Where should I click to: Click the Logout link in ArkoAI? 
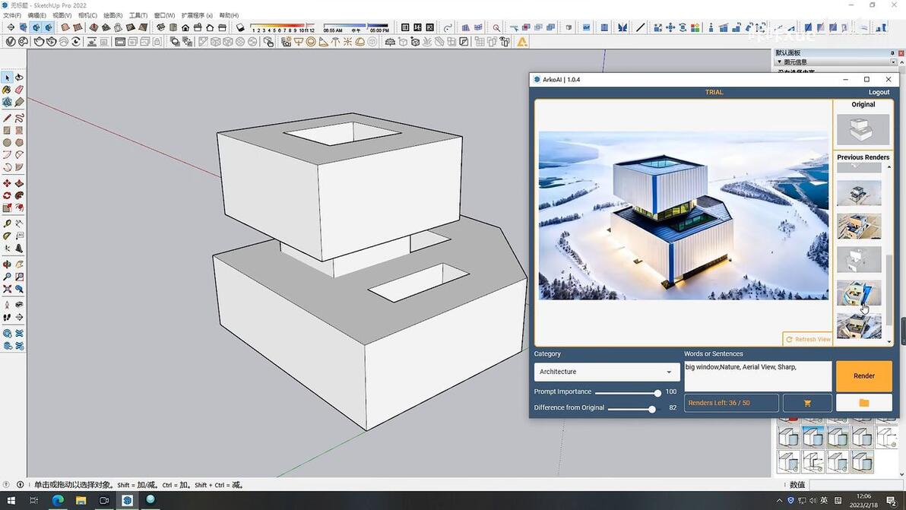click(879, 92)
